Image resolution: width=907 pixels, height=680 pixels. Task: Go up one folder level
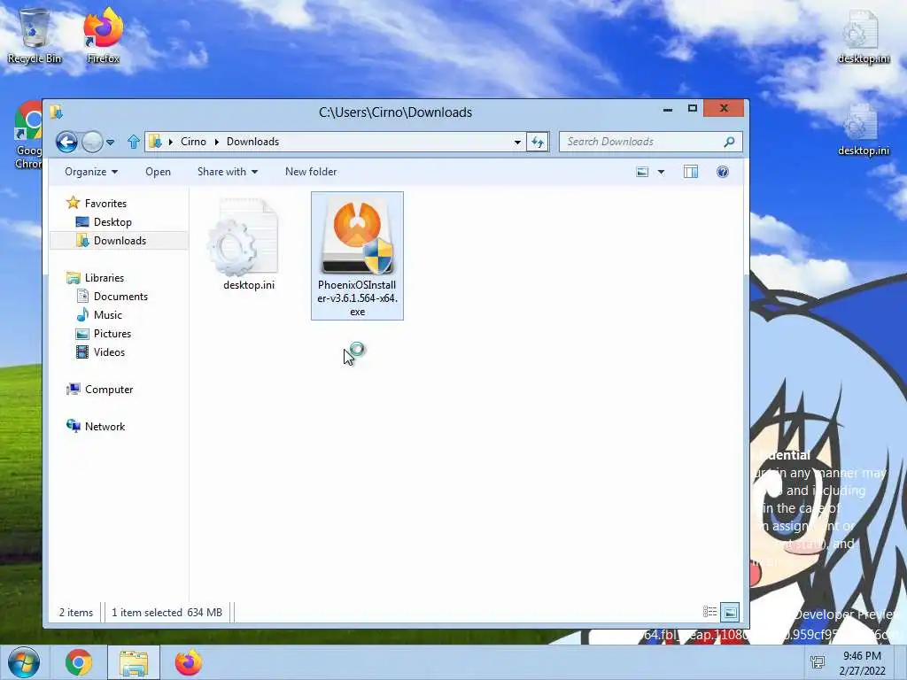(134, 142)
